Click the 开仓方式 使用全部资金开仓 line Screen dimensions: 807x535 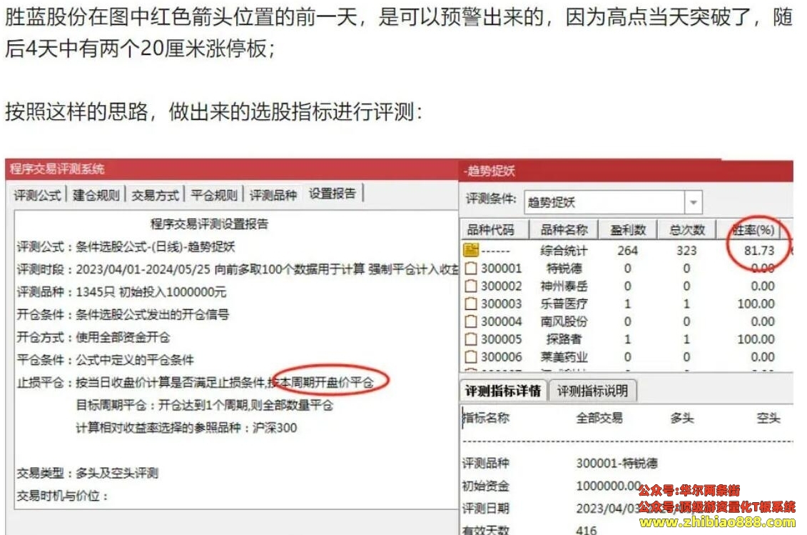[x=93, y=338]
